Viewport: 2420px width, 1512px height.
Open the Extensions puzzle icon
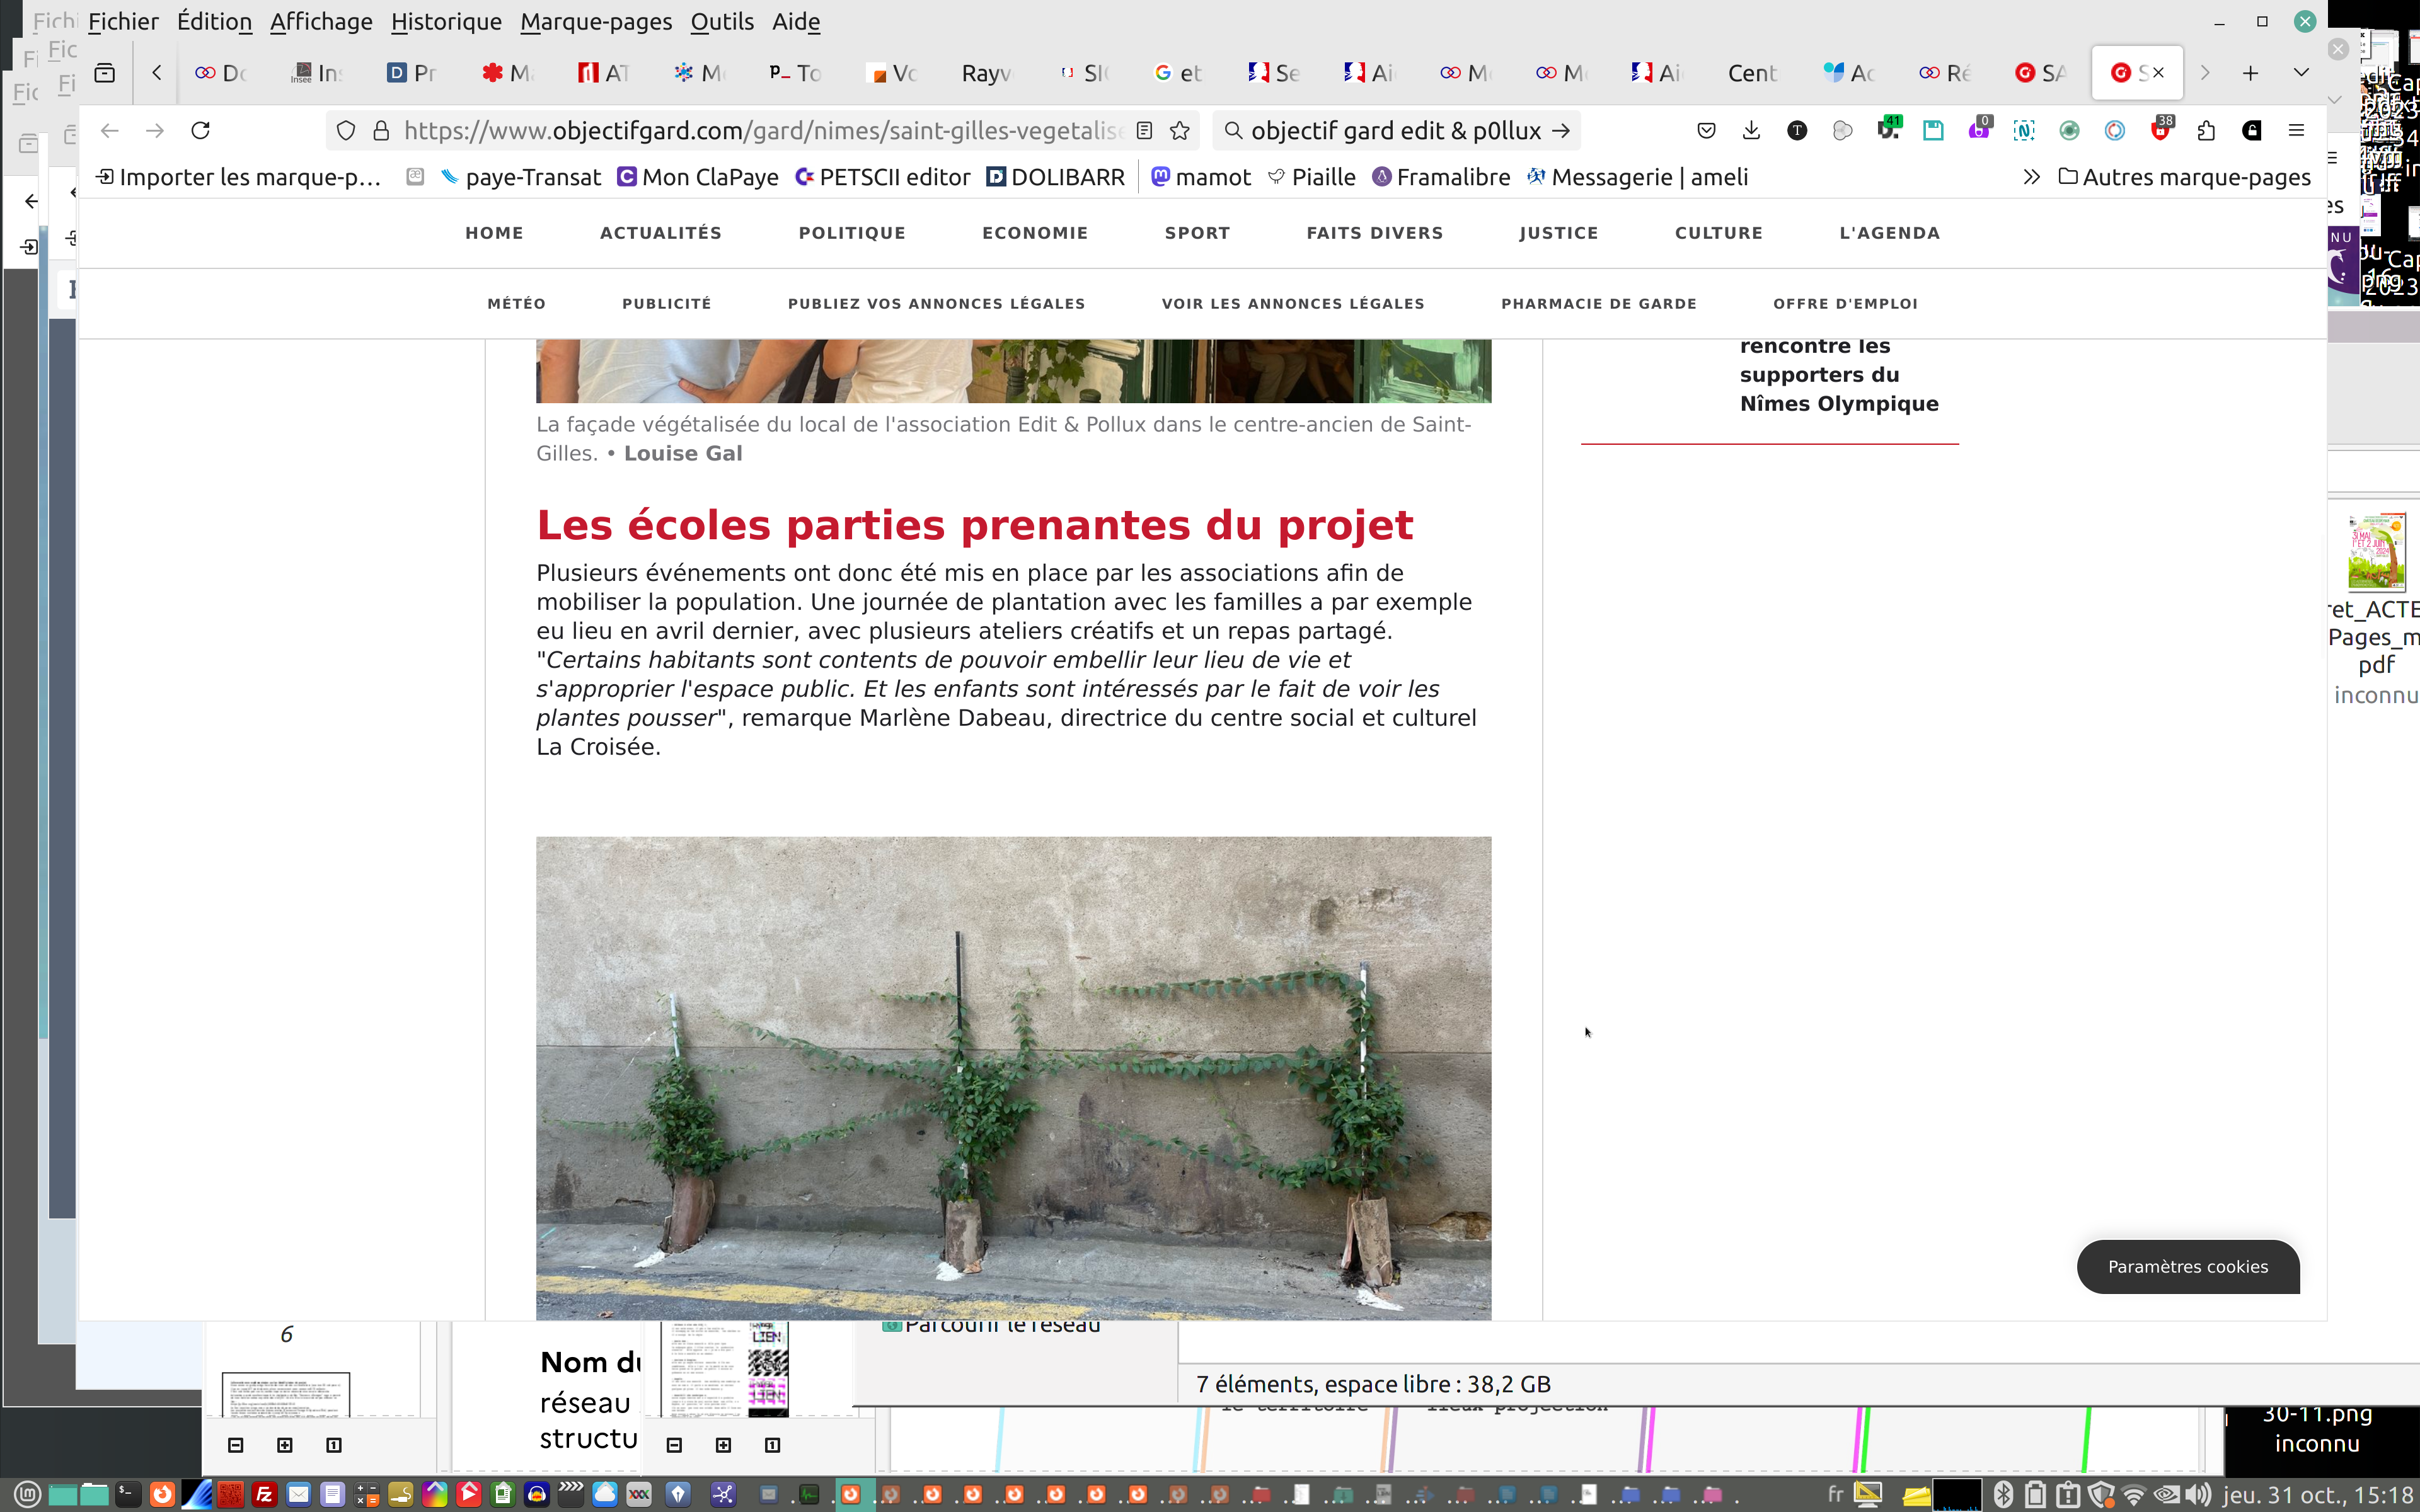pos(2206,131)
